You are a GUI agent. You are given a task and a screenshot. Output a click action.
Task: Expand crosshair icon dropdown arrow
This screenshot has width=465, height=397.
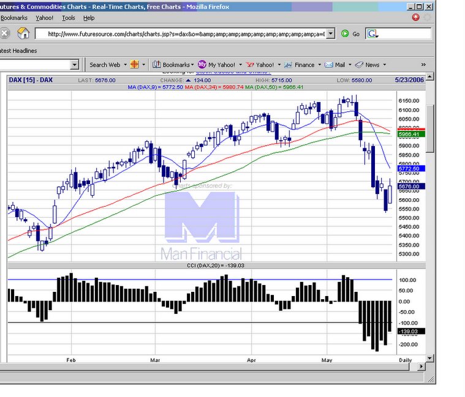(143, 65)
